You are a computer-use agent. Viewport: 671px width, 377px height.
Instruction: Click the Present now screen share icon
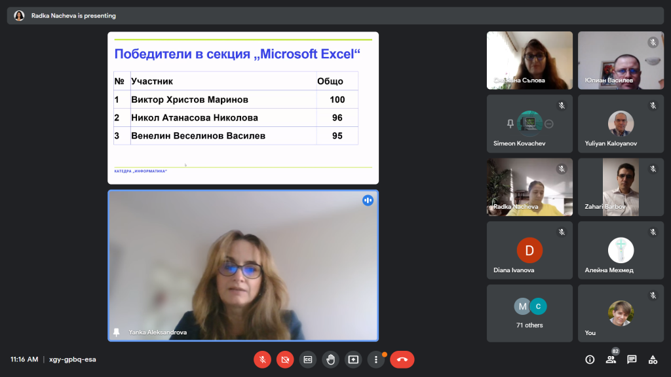(x=353, y=359)
